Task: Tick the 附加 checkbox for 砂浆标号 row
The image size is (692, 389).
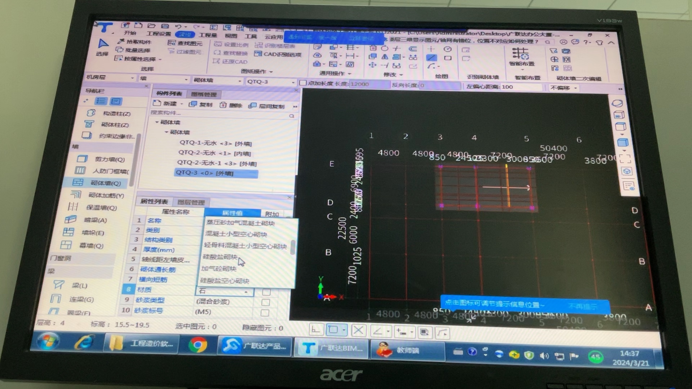Action: point(265,313)
